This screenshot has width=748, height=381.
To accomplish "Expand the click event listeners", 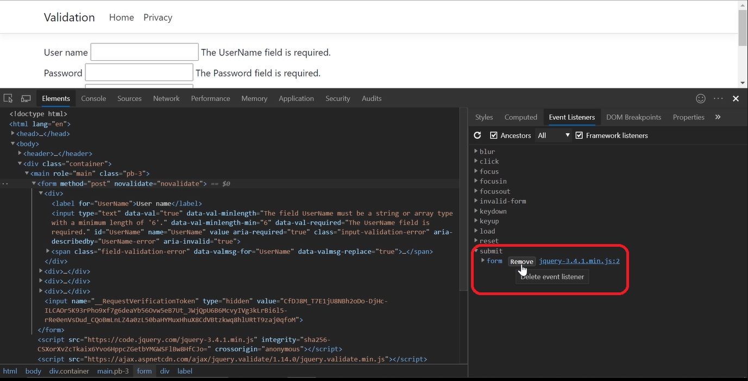I will (476, 161).
